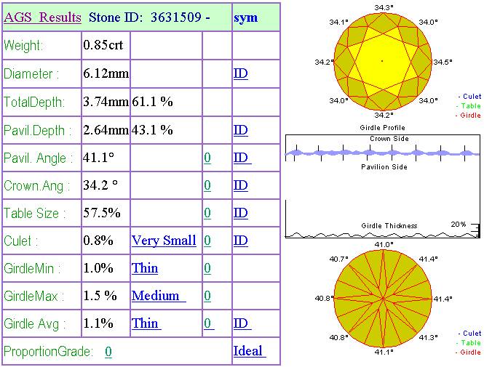Select the 34.1° crown angle label

click(339, 23)
